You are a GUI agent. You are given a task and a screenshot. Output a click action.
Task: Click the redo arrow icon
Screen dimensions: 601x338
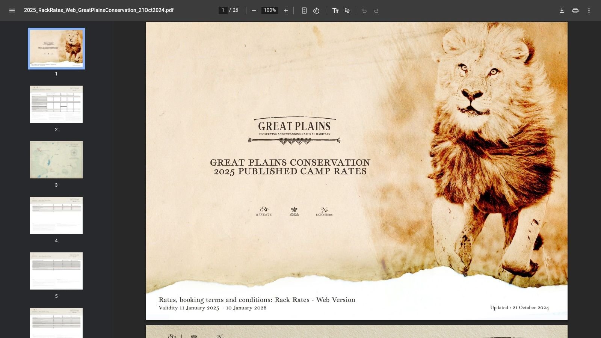[x=376, y=11]
